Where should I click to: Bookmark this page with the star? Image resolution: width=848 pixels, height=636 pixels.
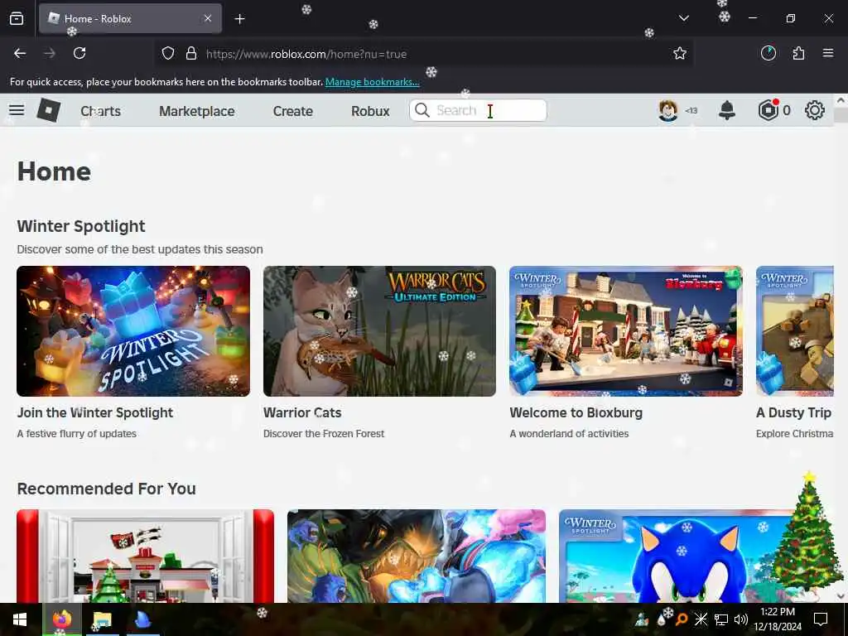(x=680, y=53)
